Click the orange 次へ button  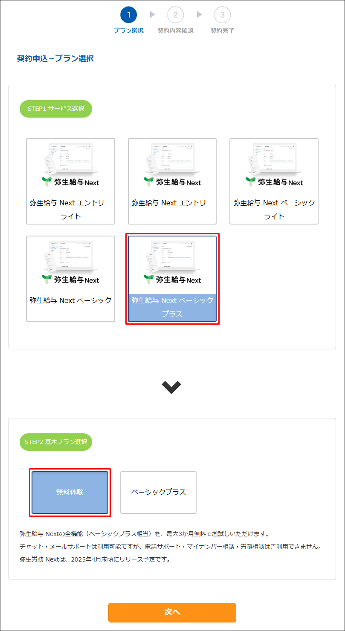point(172,612)
